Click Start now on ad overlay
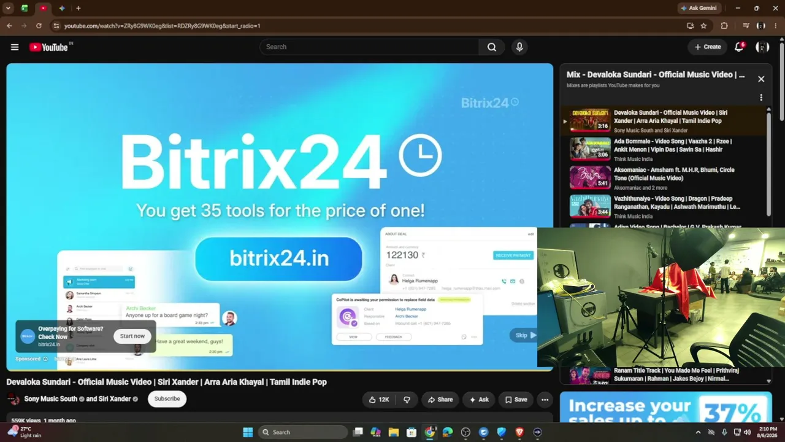This screenshot has height=442, width=785. 132,336
